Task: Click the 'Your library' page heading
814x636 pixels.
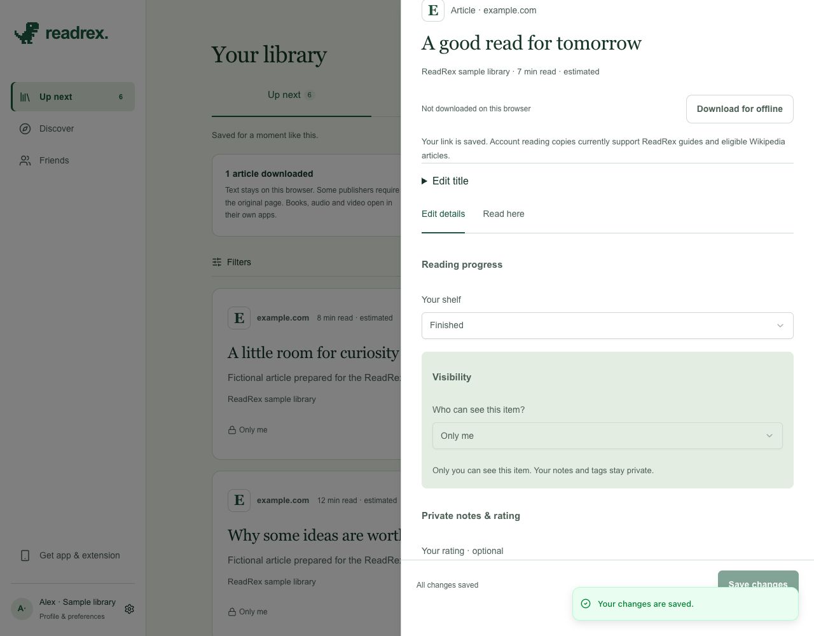Action: pos(269,55)
